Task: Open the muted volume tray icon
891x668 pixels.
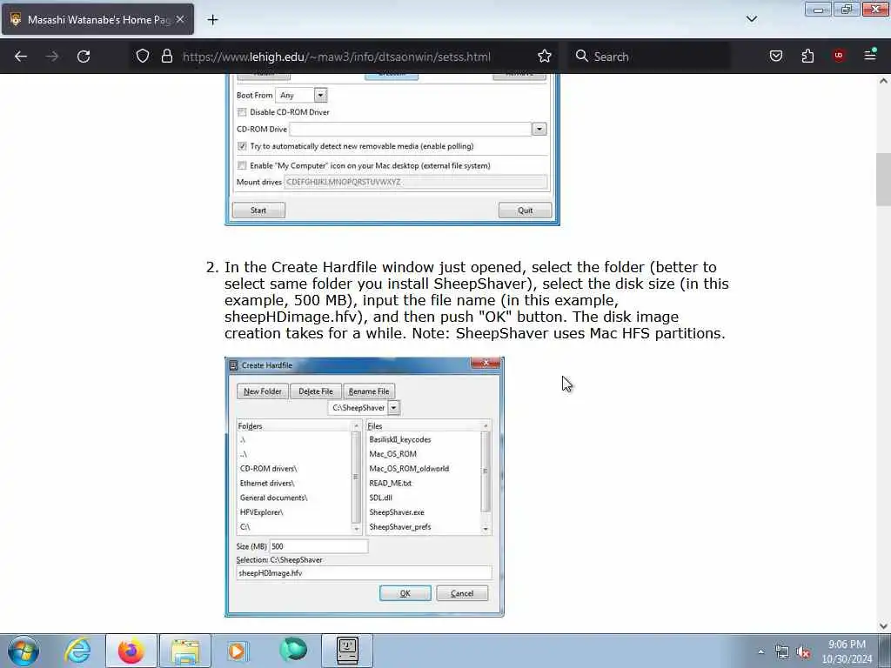Action: 803,652
